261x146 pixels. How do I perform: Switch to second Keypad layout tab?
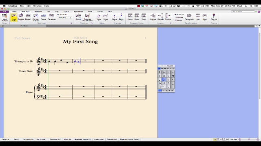(x=162, y=69)
